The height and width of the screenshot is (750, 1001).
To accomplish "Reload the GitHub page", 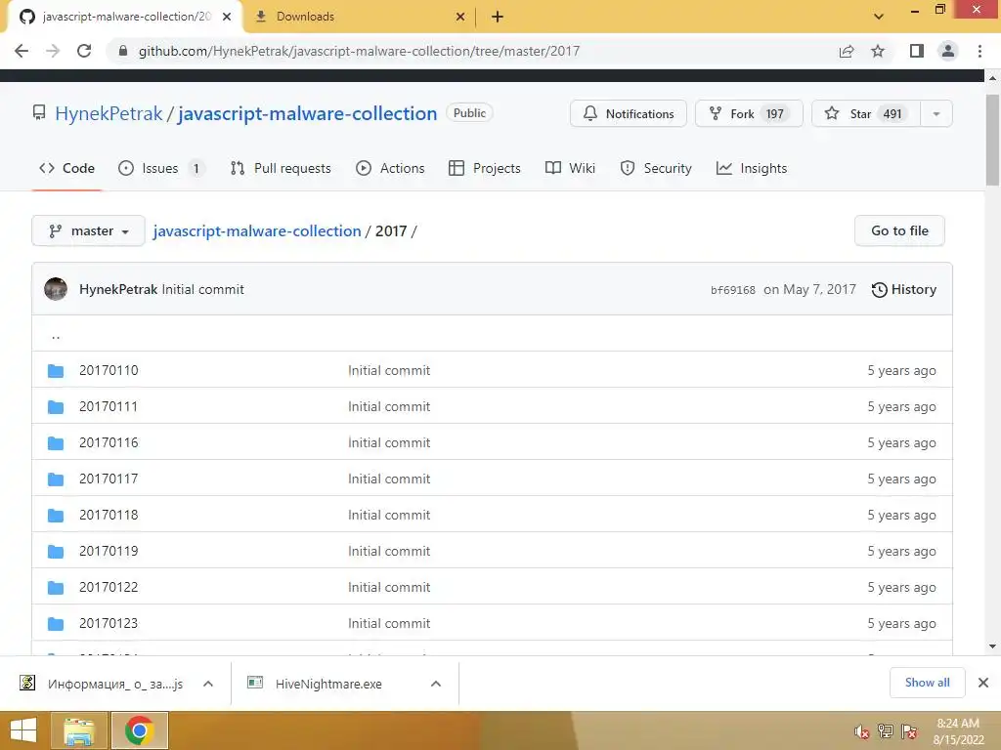I will [x=84, y=51].
